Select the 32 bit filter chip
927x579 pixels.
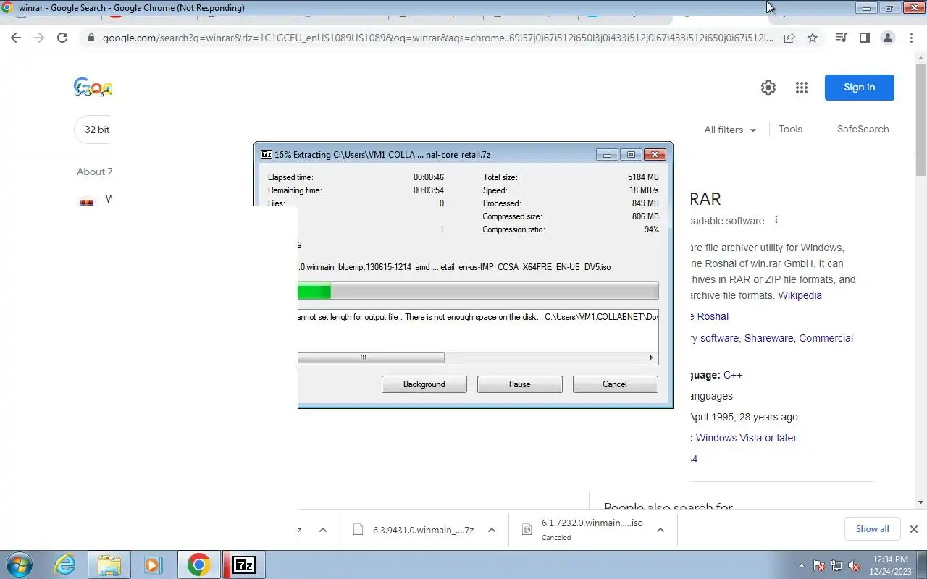click(x=94, y=130)
